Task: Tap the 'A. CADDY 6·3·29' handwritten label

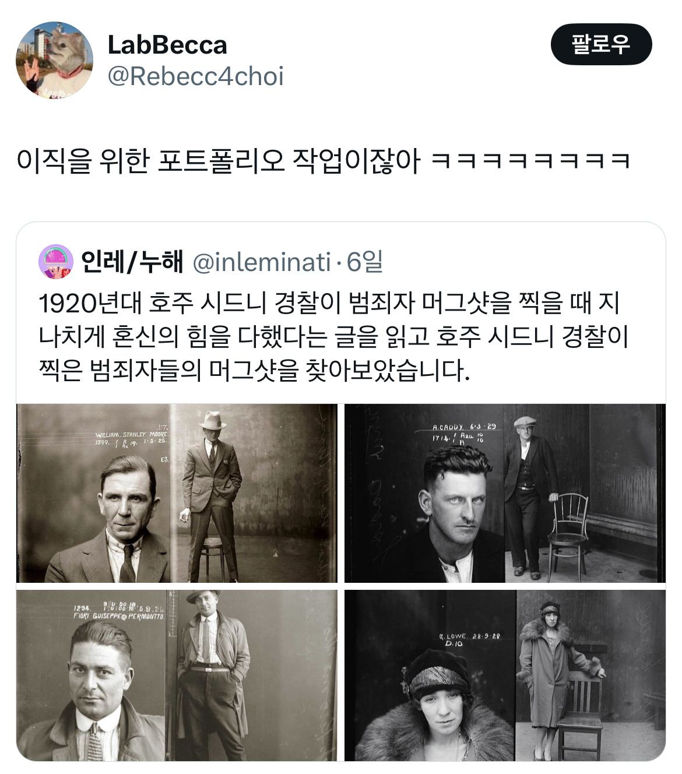Action: click(464, 427)
